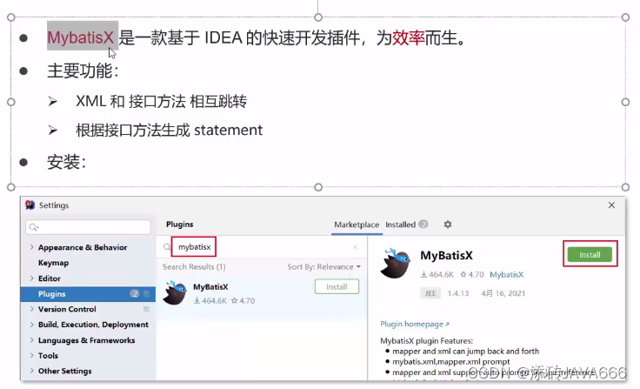Click the magnifier icon in settings search
This screenshot has height=389, width=640.
(33, 227)
